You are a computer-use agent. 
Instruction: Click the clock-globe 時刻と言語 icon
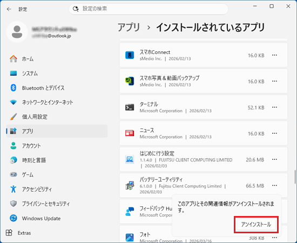13,160
